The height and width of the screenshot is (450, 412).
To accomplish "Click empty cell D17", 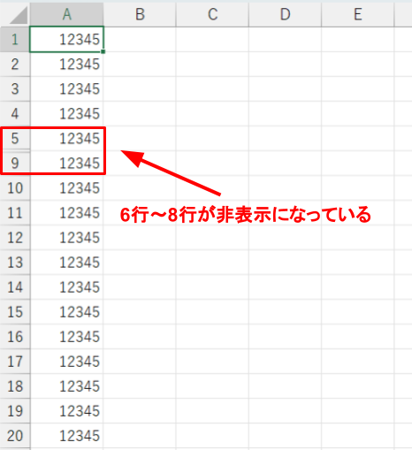I will coord(285,362).
